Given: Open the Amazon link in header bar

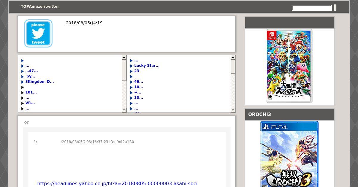Looking at the screenshot, I should pyautogui.click(x=37, y=7).
